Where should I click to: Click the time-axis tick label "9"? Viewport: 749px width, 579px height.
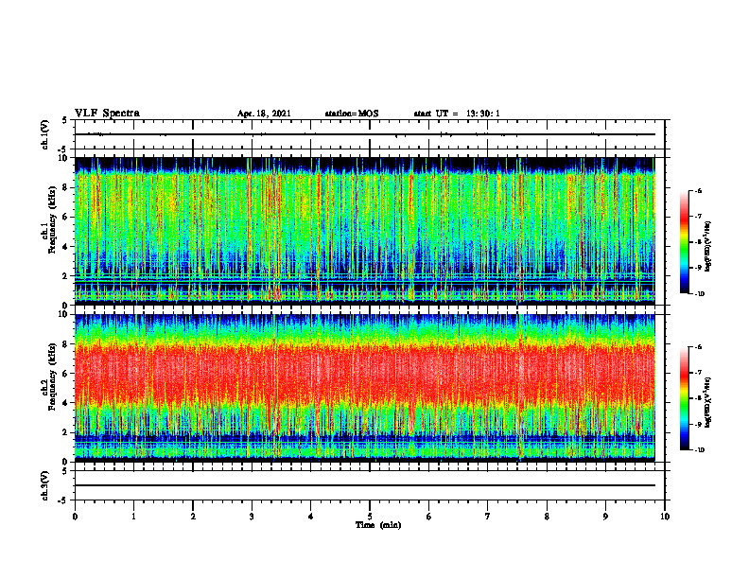[x=605, y=517]
